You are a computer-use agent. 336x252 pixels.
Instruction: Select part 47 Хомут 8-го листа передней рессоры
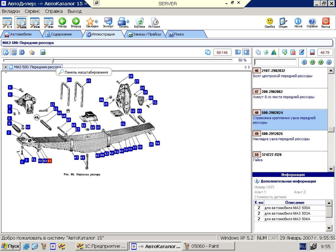[290, 99]
